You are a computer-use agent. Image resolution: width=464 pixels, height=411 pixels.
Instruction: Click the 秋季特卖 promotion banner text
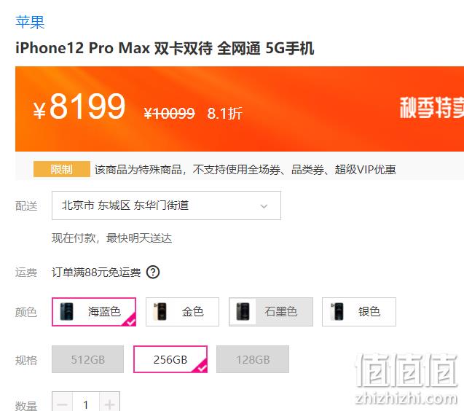tap(432, 107)
